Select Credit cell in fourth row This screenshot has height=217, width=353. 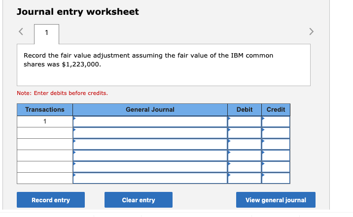click(x=276, y=155)
